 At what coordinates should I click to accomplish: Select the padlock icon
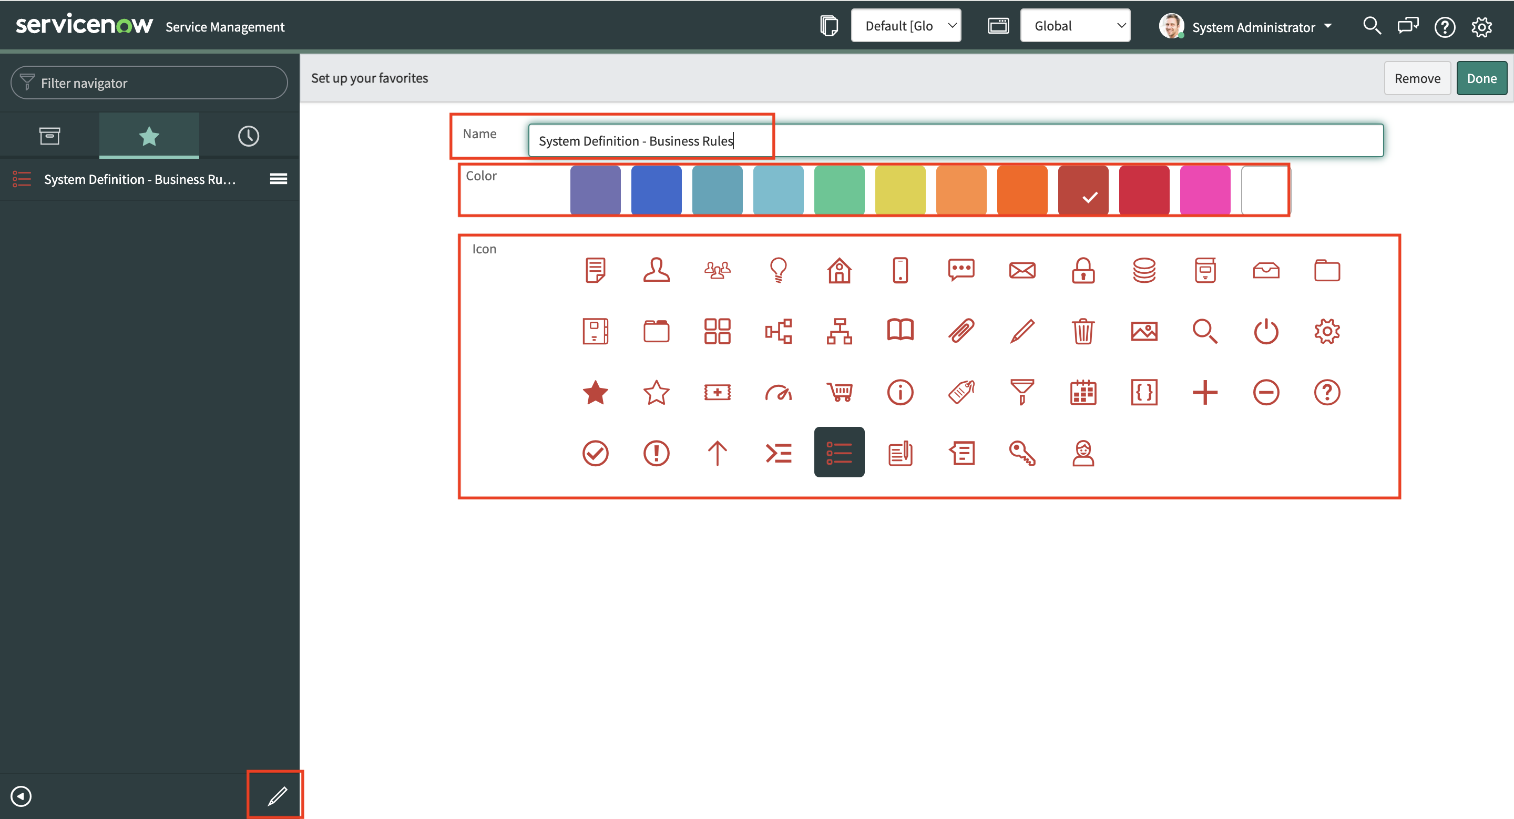1082,270
